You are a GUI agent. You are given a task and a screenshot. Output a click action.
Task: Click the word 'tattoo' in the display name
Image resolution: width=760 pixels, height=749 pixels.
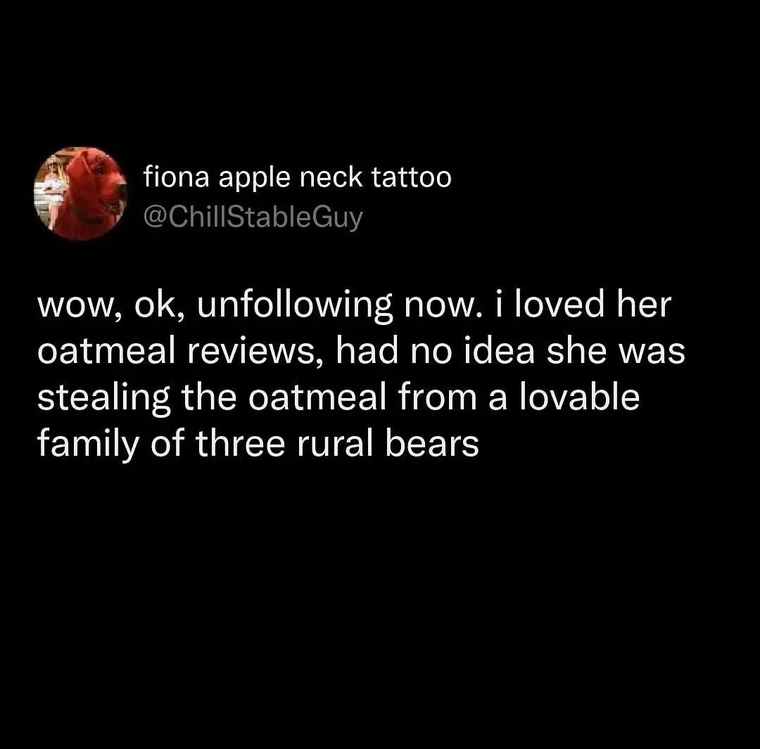412,177
